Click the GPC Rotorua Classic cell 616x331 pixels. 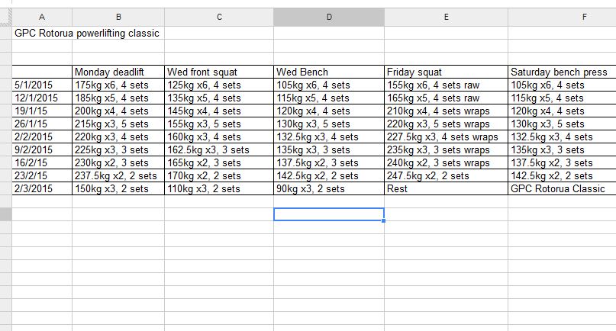click(x=562, y=189)
